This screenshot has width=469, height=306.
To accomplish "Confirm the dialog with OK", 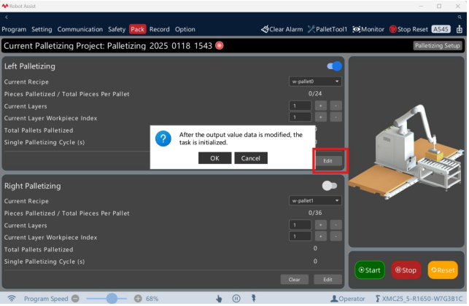I will 214,158.
